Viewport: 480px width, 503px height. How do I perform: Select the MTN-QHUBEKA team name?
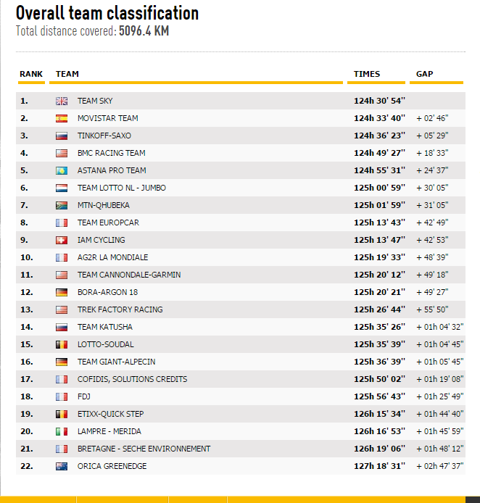pyautogui.click(x=103, y=205)
